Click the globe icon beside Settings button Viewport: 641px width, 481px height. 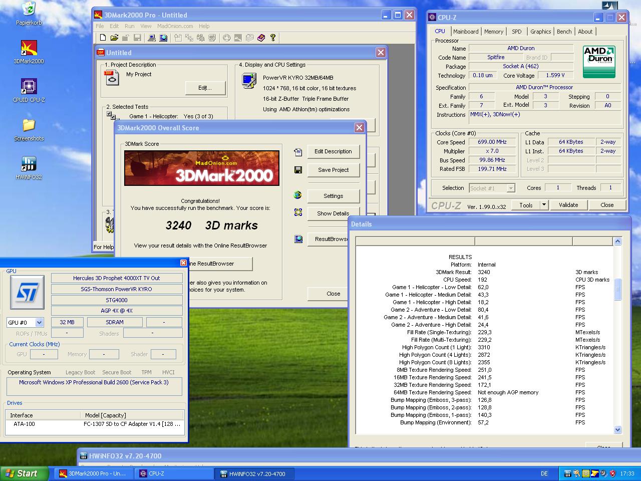298,195
